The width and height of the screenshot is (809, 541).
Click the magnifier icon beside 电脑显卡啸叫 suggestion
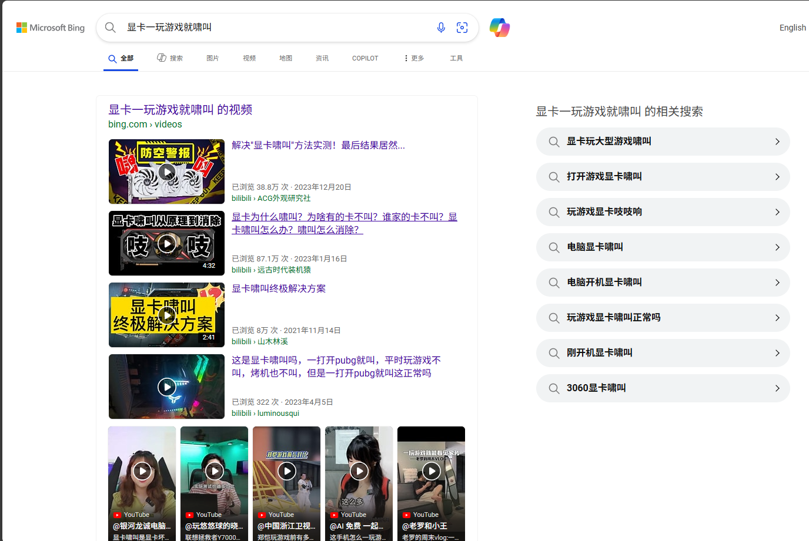click(553, 247)
